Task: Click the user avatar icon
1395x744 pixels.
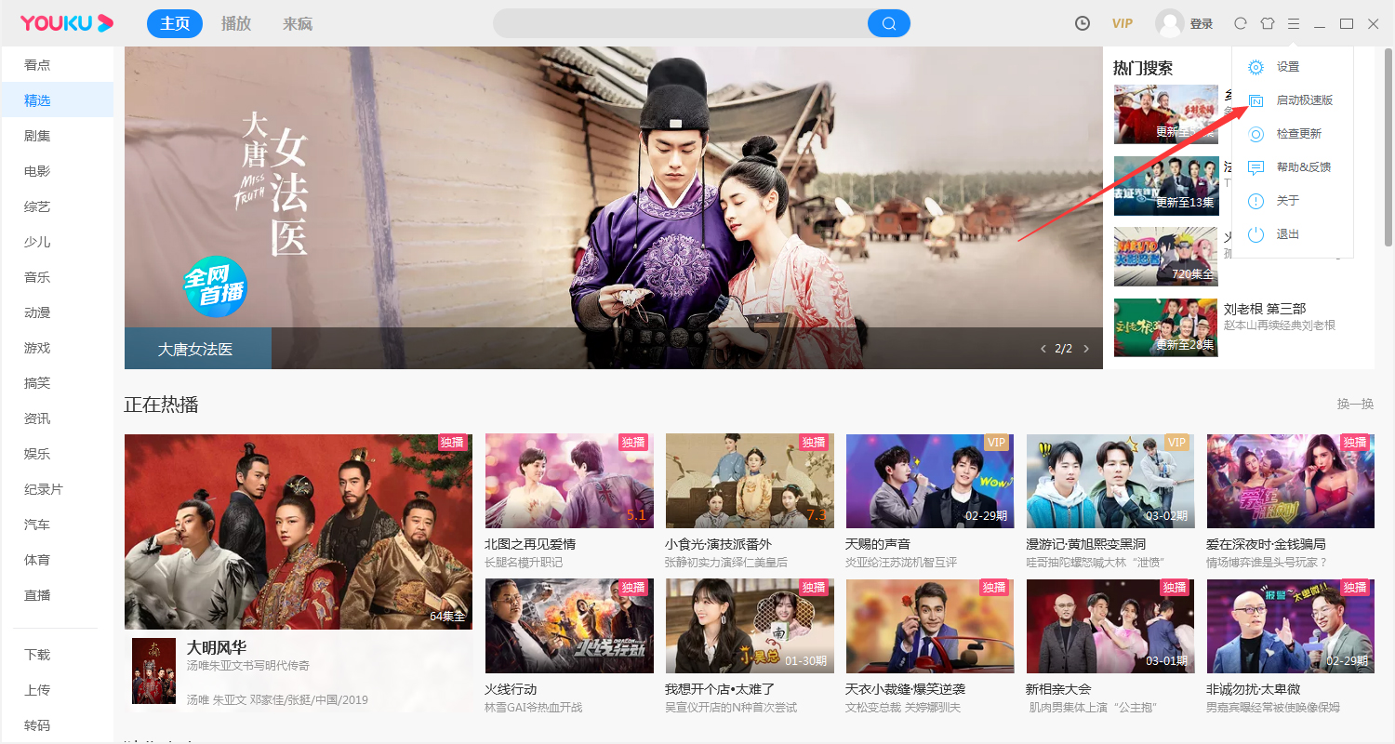Action: point(1169,23)
